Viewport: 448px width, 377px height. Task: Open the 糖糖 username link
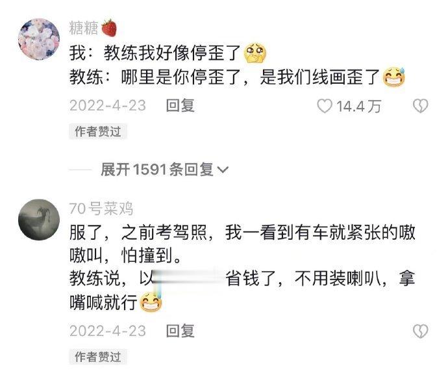84,29
